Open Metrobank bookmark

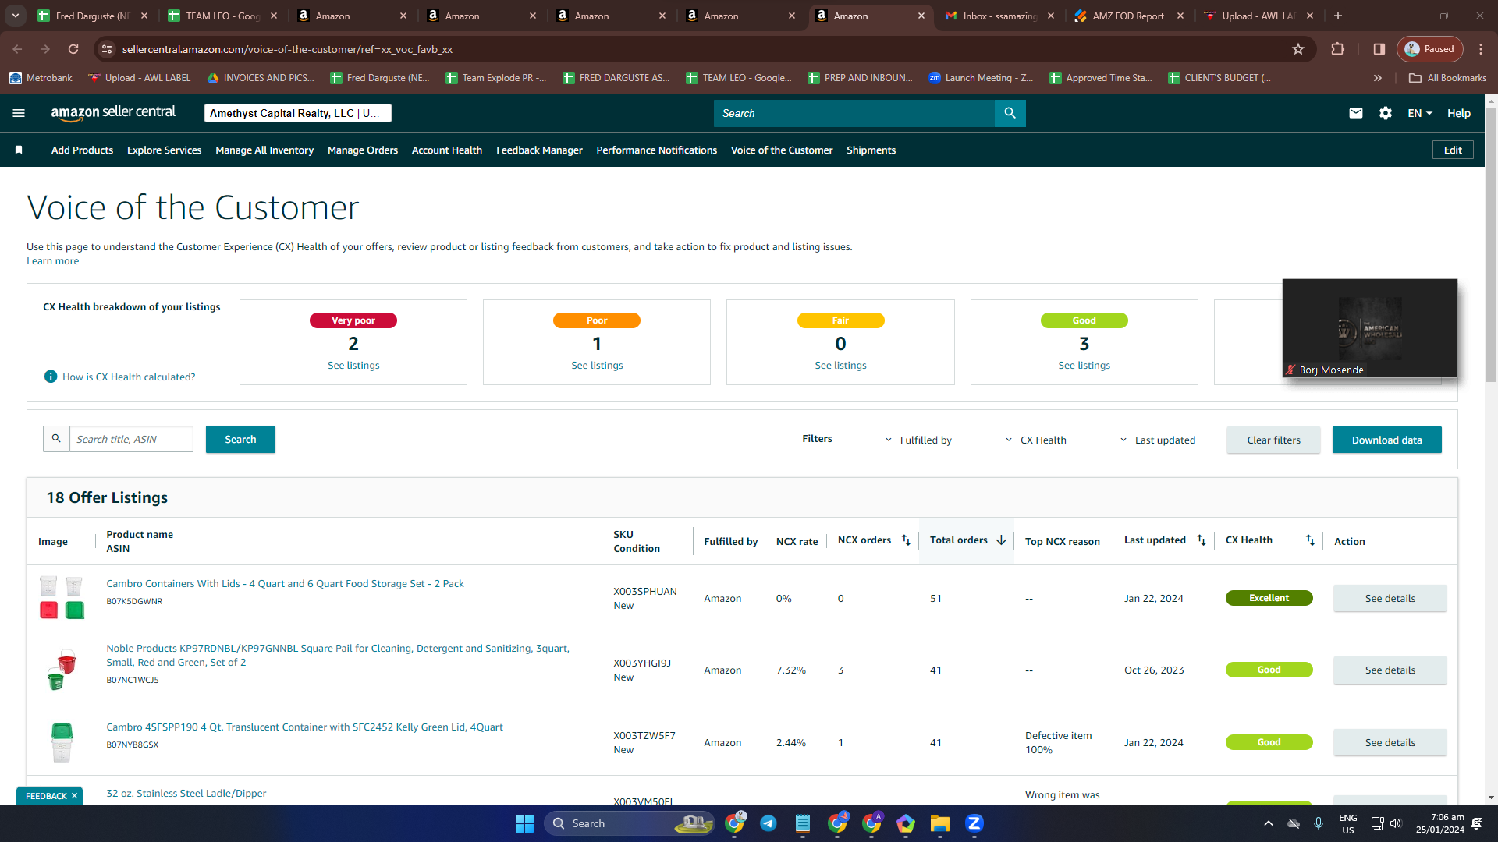(x=41, y=78)
